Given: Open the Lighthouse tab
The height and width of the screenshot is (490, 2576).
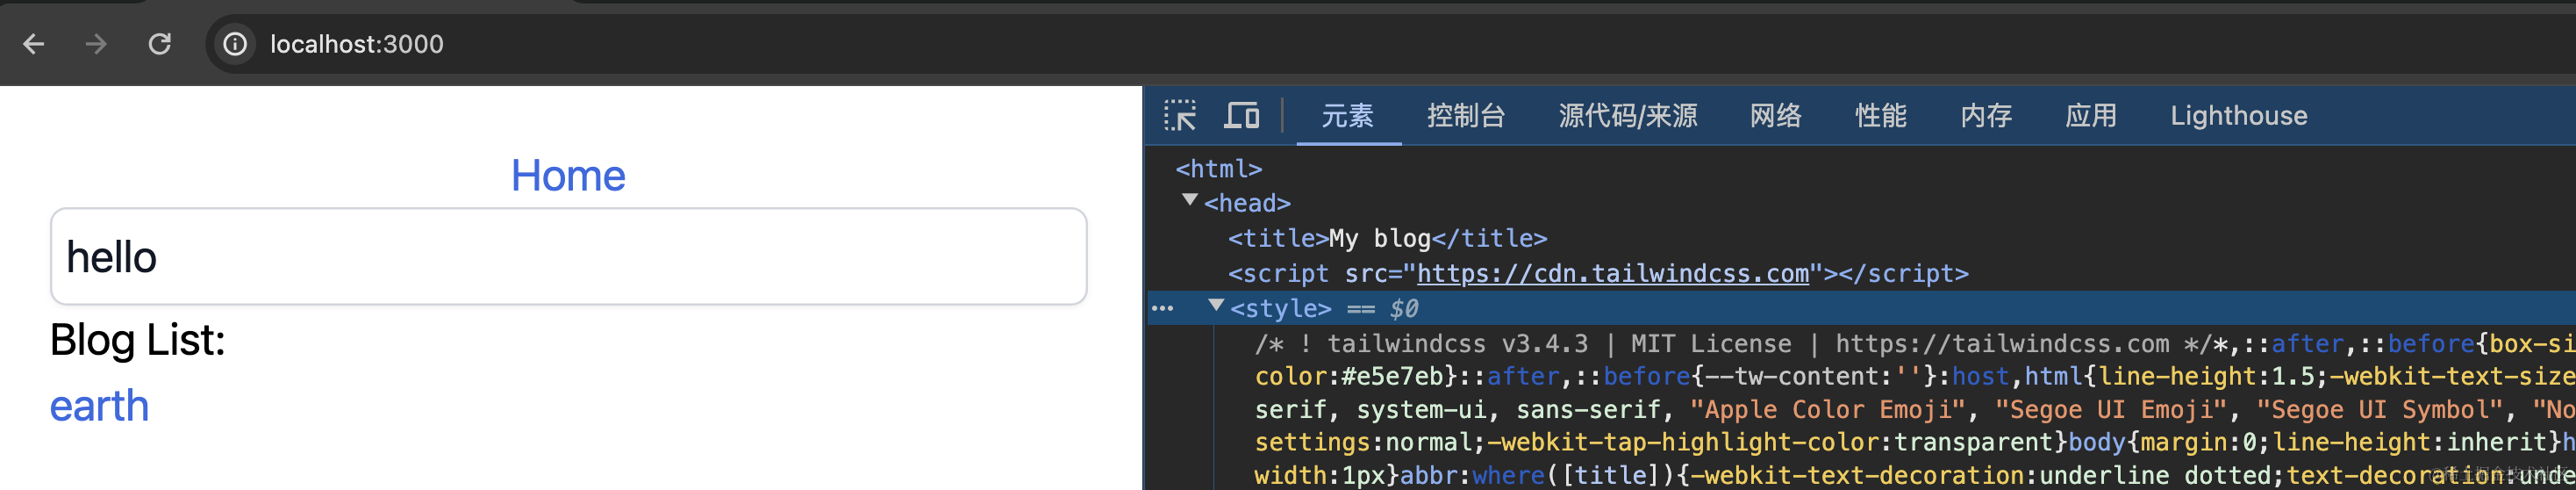Looking at the screenshot, I should pos(2238,116).
